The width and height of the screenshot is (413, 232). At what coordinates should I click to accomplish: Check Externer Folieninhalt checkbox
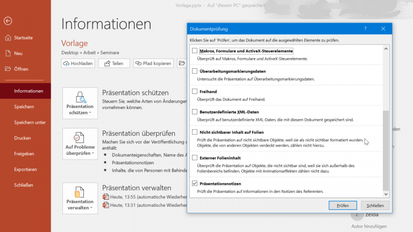pos(195,158)
